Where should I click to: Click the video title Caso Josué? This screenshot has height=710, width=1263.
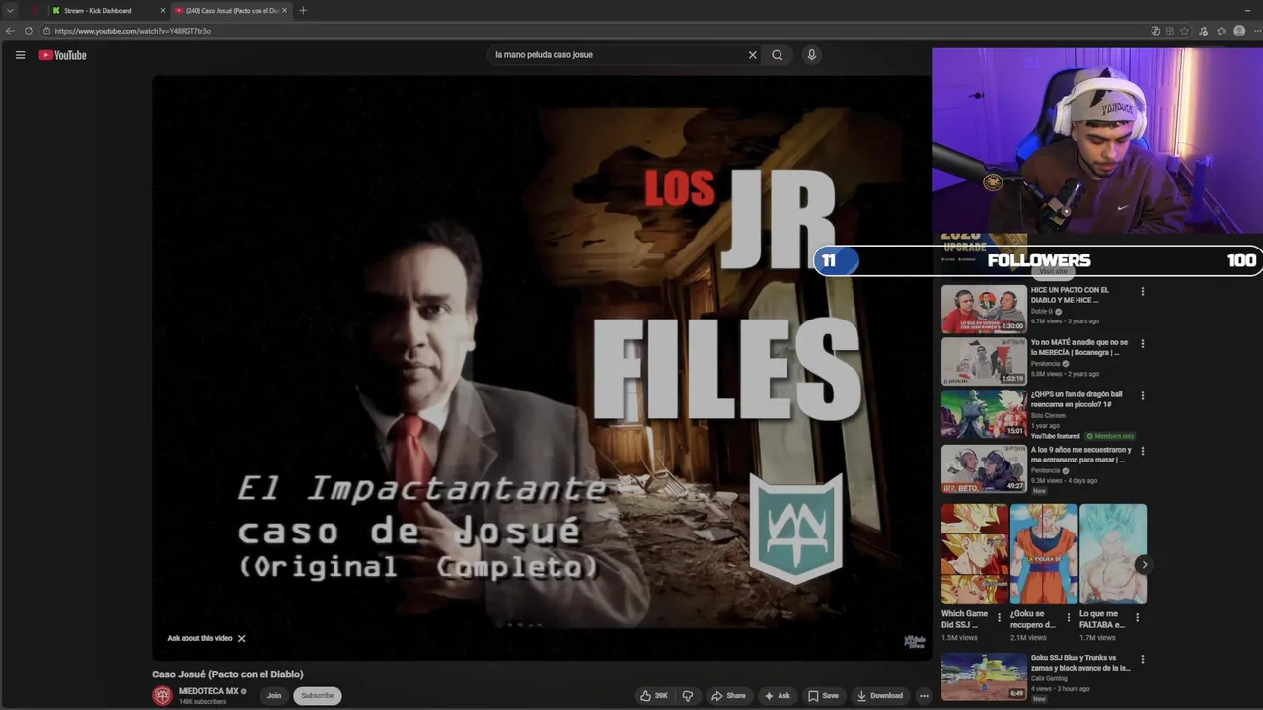(x=228, y=674)
